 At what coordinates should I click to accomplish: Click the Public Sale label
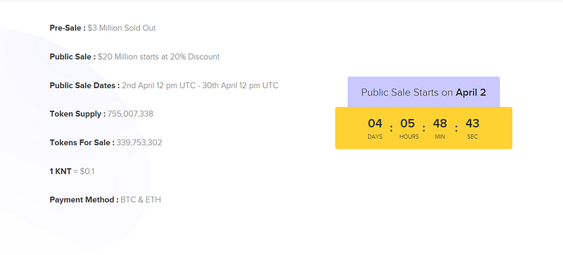tap(72, 57)
